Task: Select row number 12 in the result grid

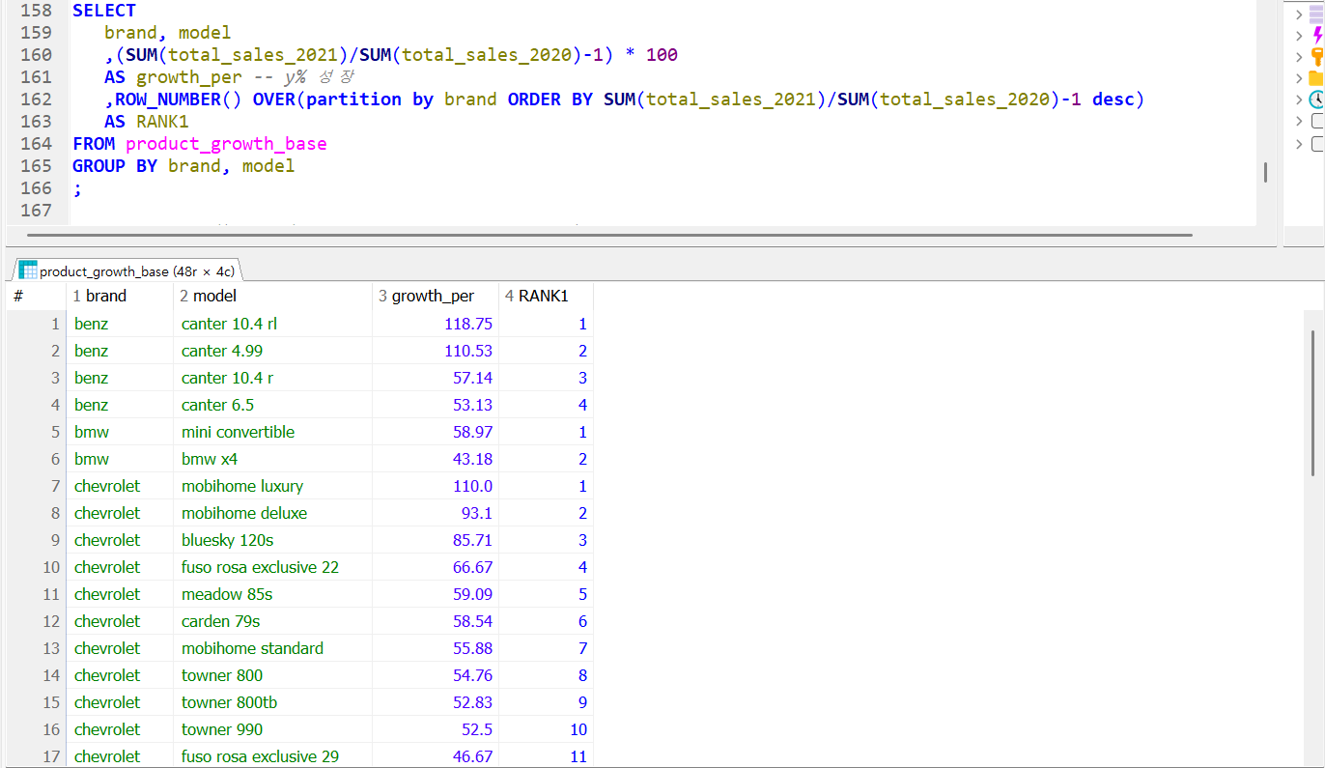Action: [x=37, y=621]
